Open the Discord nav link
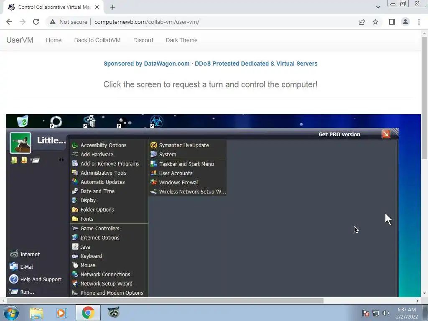Image resolution: width=428 pixels, height=321 pixels. click(x=143, y=40)
